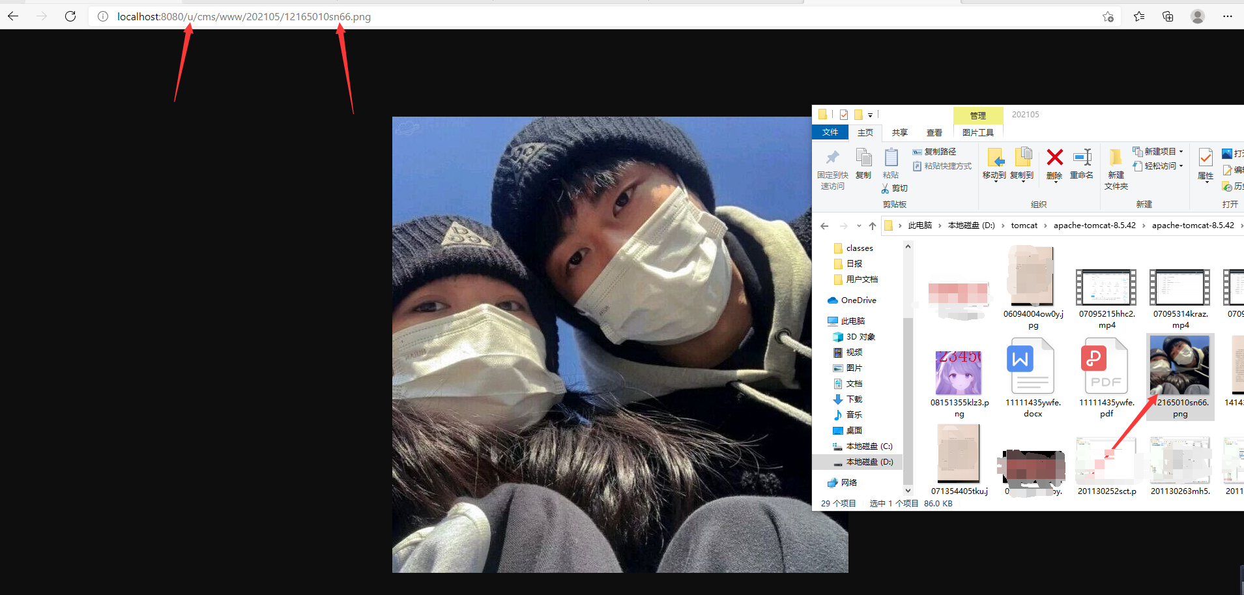
Task: Switch to the 图片工具 ribbon tab
Action: click(978, 132)
